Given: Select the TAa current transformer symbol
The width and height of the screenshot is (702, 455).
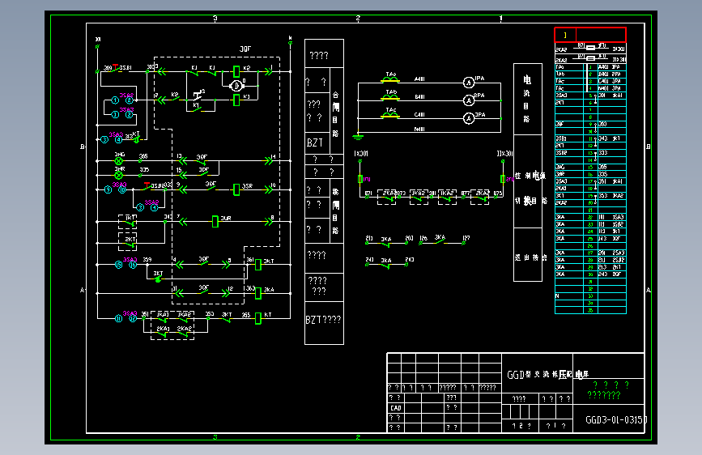Looking at the screenshot, I should tap(390, 79).
